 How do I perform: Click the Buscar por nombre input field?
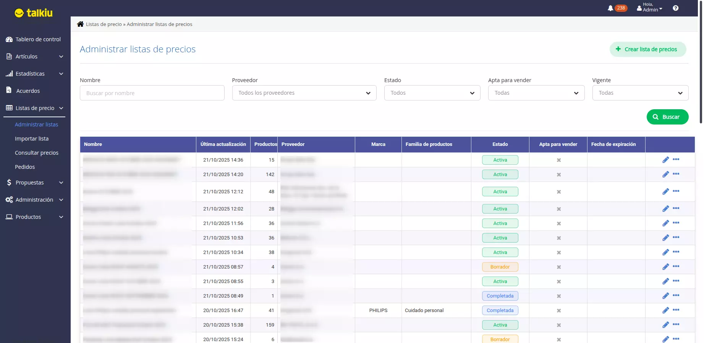pyautogui.click(x=152, y=93)
